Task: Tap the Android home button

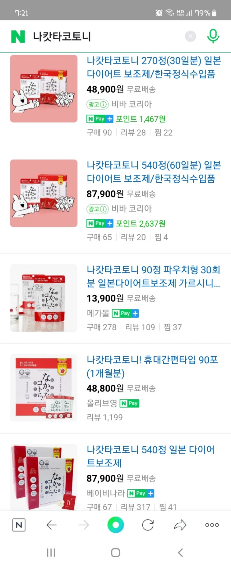Action: coord(116,553)
